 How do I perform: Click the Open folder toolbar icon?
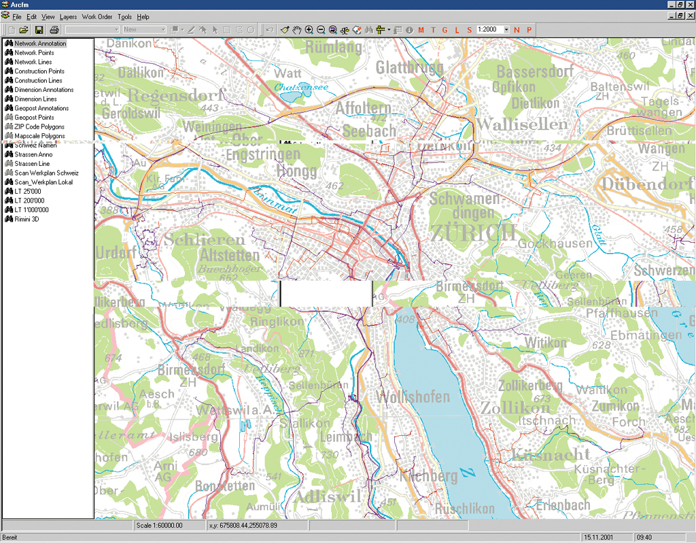click(24, 30)
